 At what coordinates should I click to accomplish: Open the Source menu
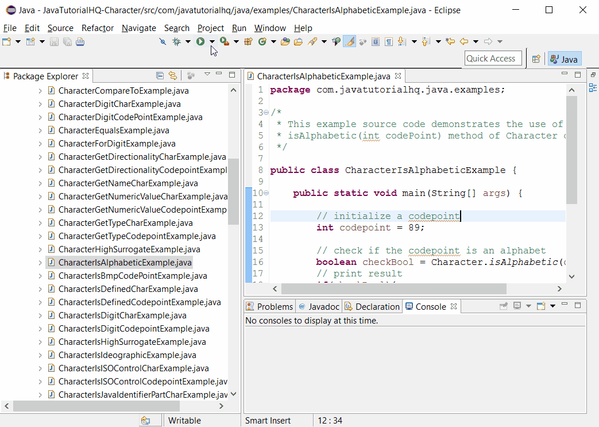click(x=60, y=28)
